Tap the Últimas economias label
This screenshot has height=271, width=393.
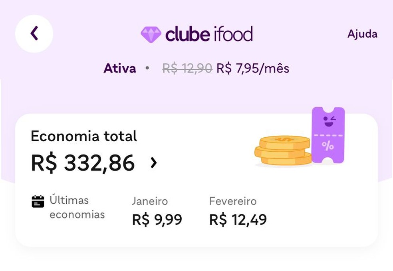(x=77, y=207)
